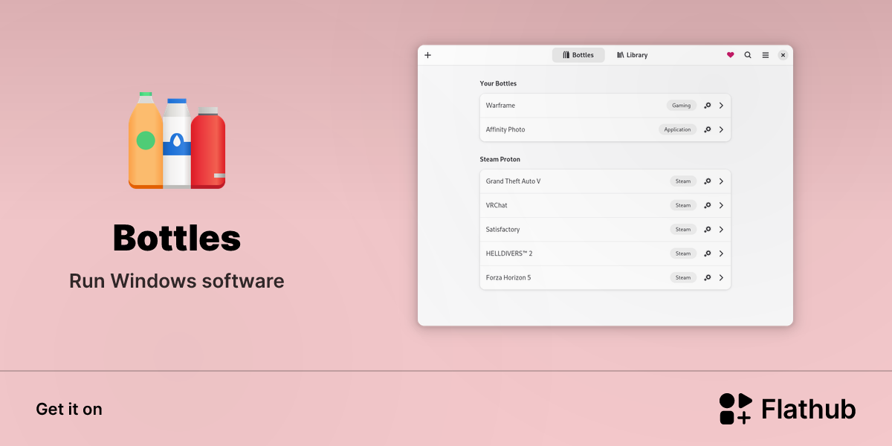Switch to the Bottles tab
Viewport: 892px width, 446px height.
(x=578, y=55)
